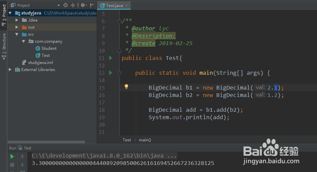Toggle the 1: Project side tab

point(4,15)
